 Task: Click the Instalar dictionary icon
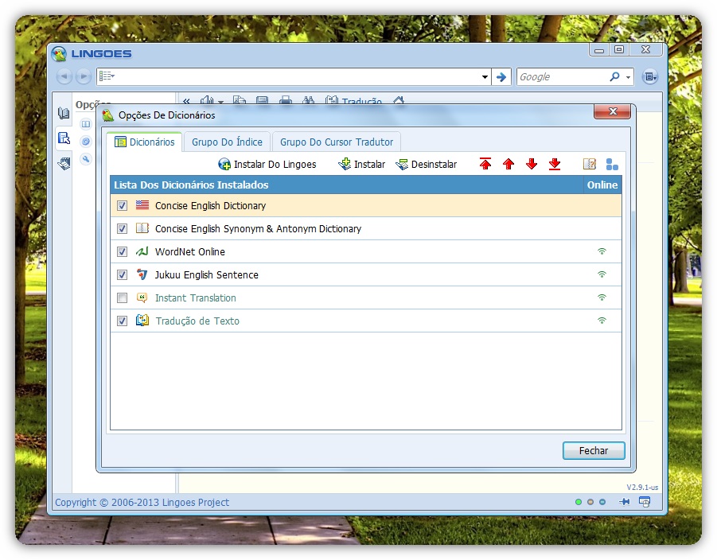(345, 164)
